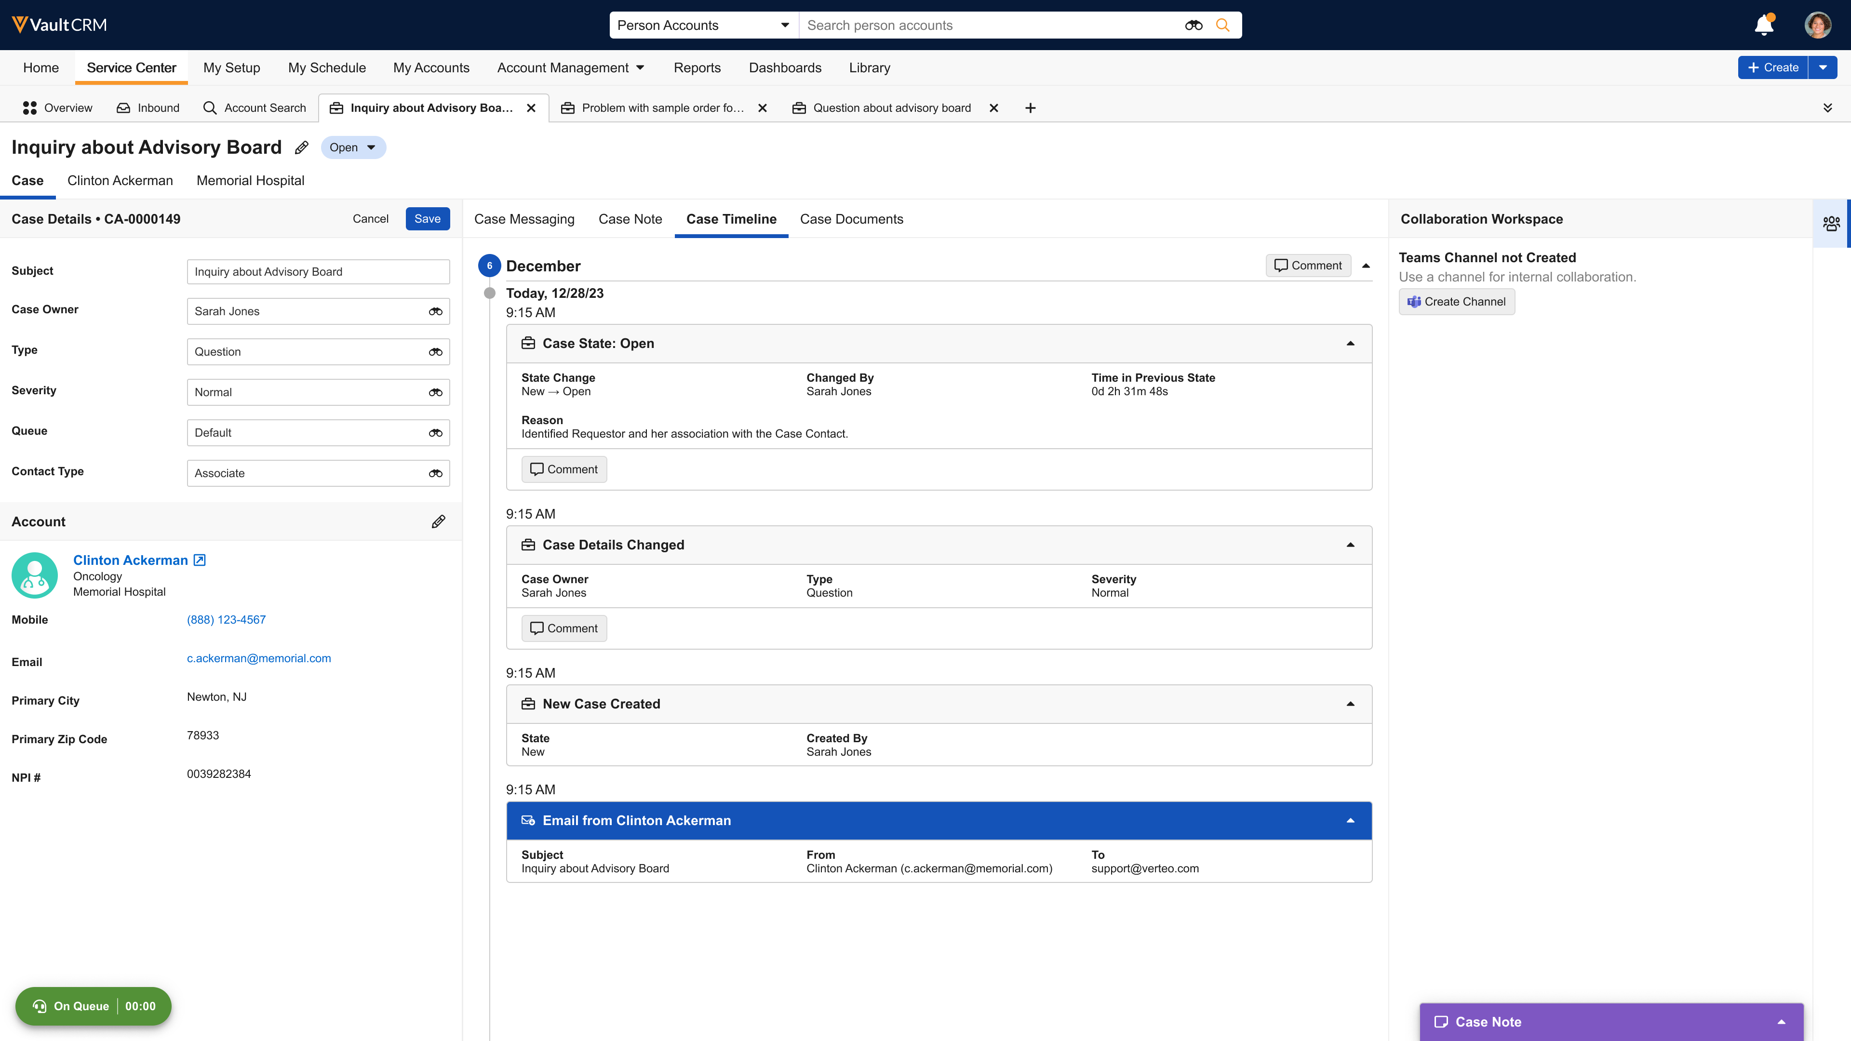The image size is (1851, 1041).
Task: Click the Subject input field
Action: click(x=318, y=271)
